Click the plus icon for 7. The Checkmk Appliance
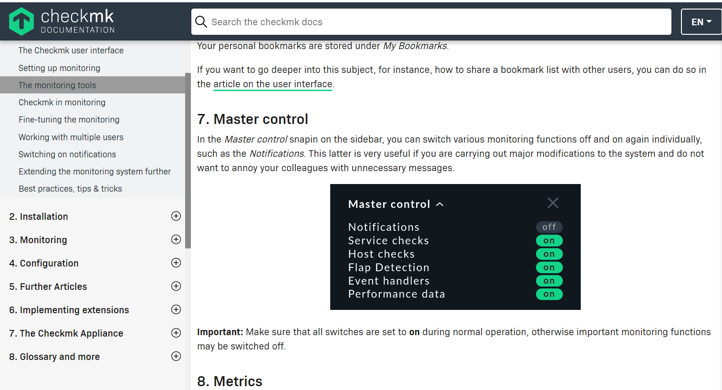722x390 pixels. coord(176,333)
